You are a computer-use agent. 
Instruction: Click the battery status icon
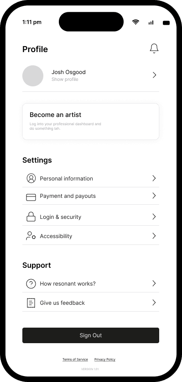166,23
